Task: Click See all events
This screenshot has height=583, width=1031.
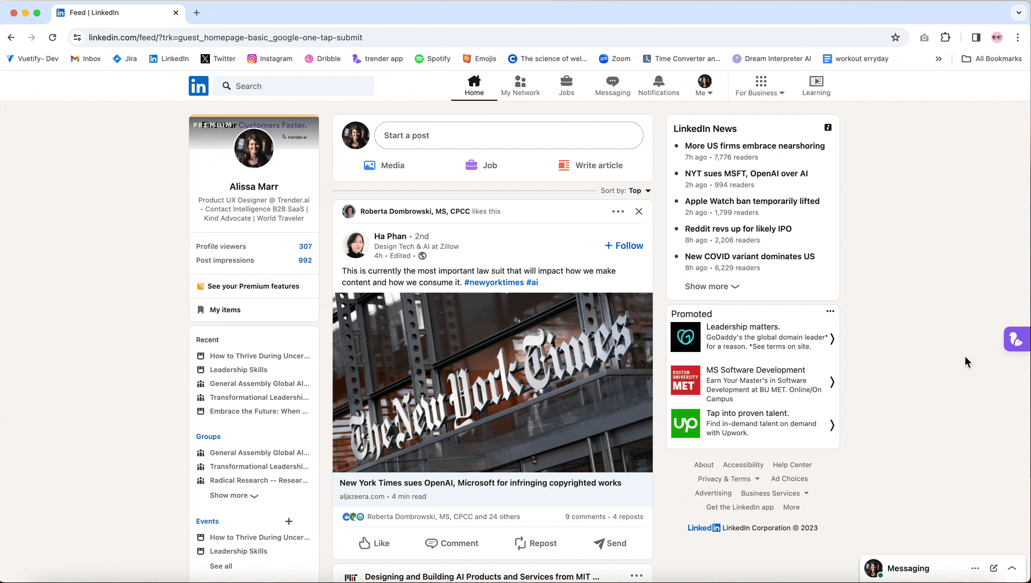Action: click(x=221, y=566)
